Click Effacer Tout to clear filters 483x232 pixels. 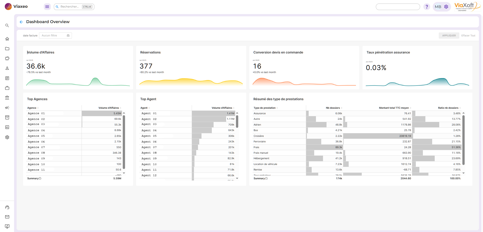pyautogui.click(x=468, y=36)
